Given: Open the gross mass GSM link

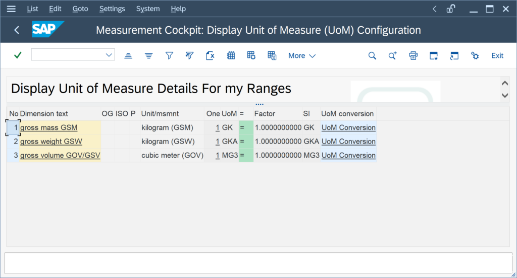Looking at the screenshot, I should [49, 127].
